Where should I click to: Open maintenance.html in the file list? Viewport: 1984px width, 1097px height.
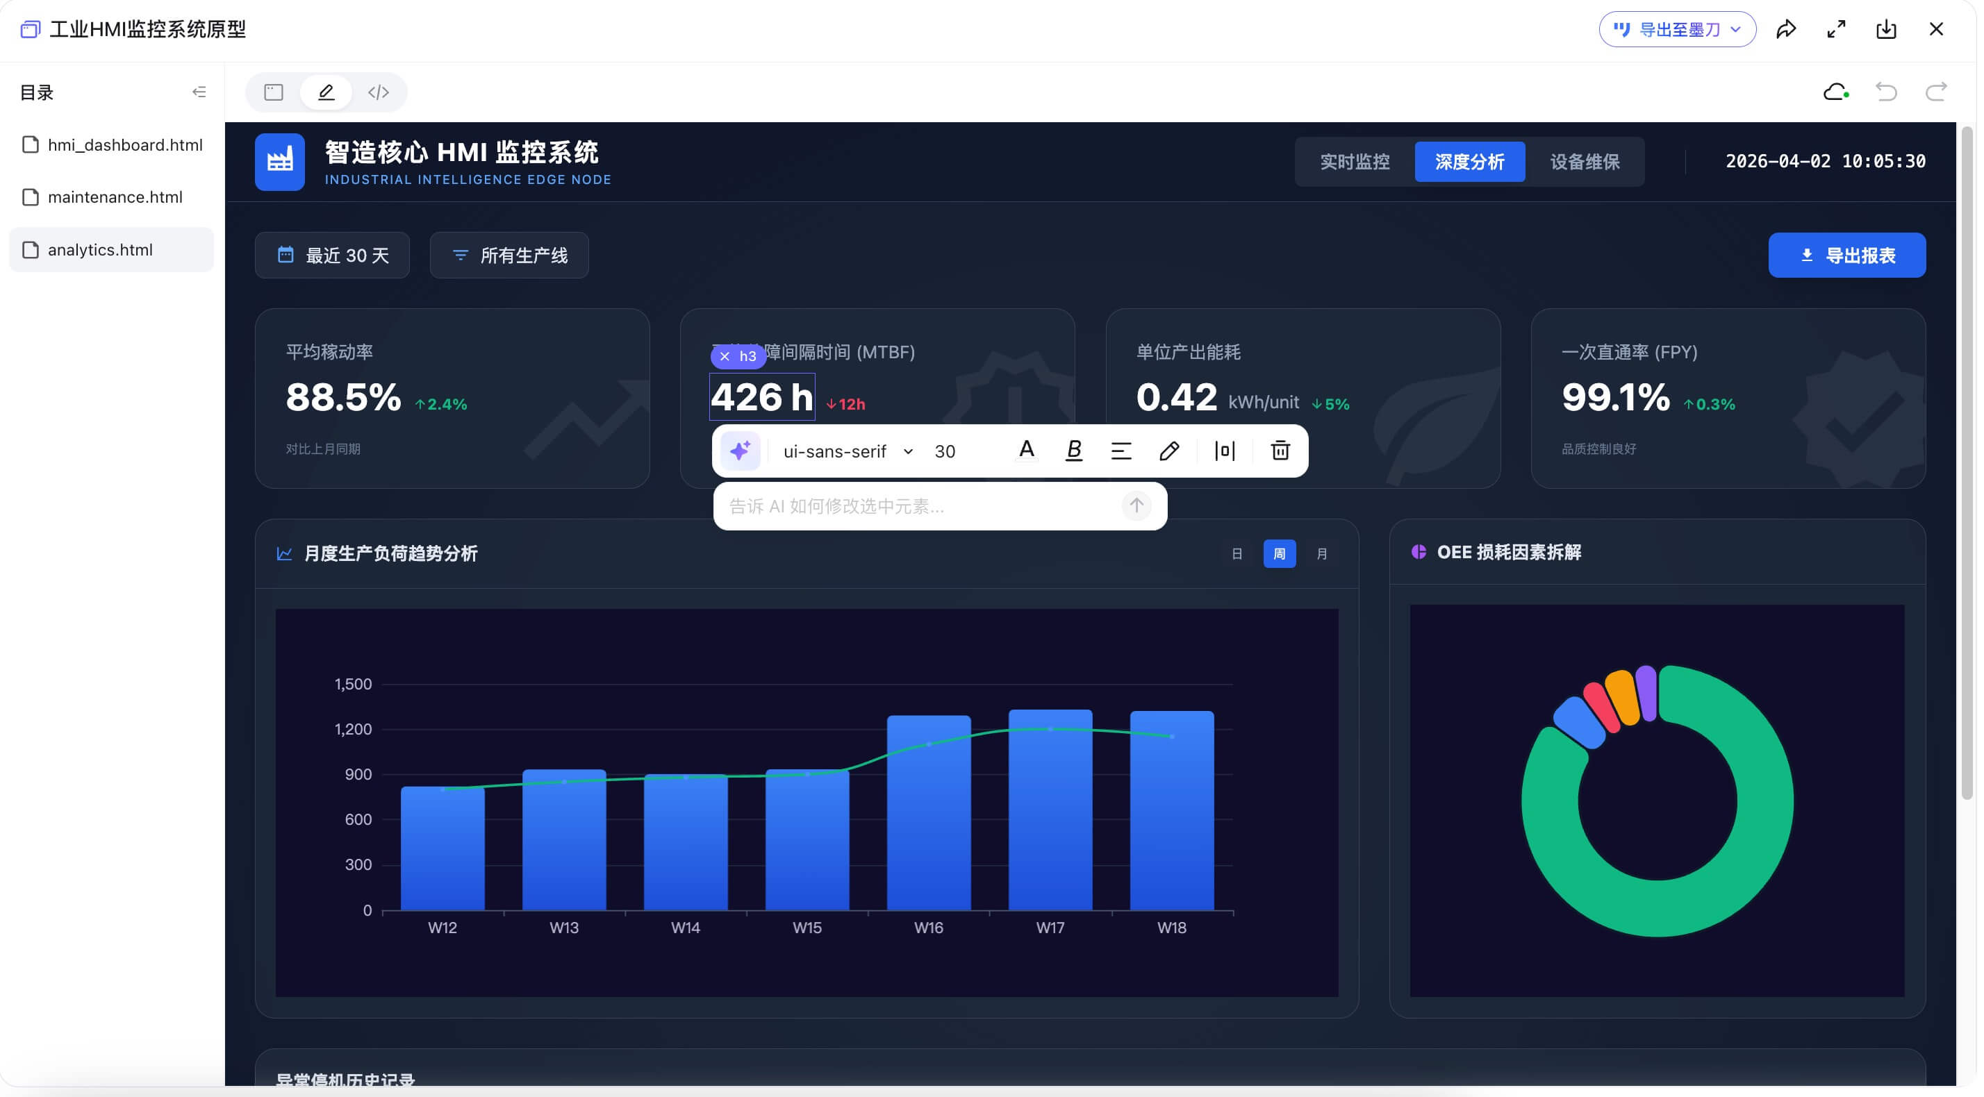tap(115, 197)
